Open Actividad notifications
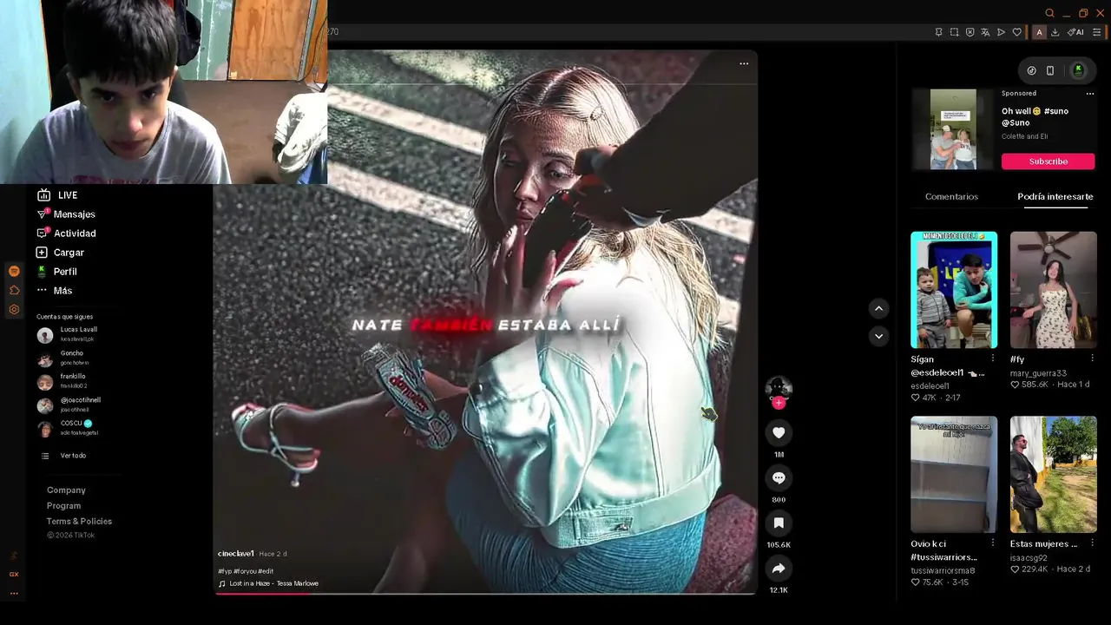This screenshot has width=1111, height=625. pyautogui.click(x=66, y=234)
